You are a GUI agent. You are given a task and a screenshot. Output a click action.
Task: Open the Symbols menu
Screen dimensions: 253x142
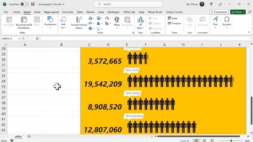click(227, 22)
